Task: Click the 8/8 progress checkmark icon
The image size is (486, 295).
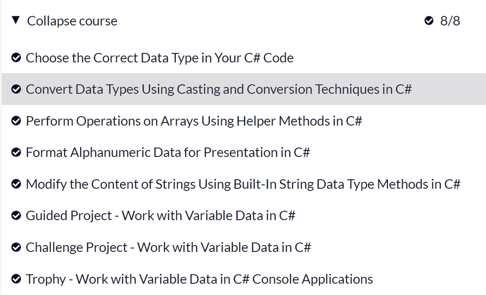Action: click(x=429, y=21)
